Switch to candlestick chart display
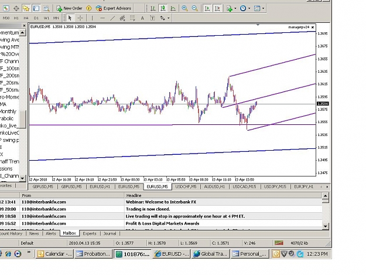 [163, 8]
